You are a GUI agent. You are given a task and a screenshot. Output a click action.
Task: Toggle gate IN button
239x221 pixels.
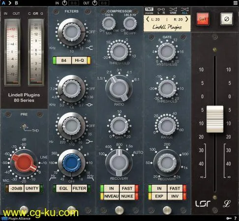(159, 189)
